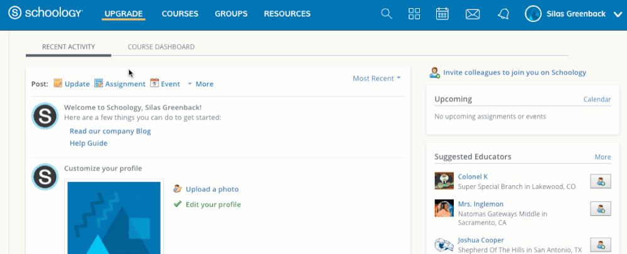627x254 pixels.
Task: Click the Update post link
Action: point(77,84)
